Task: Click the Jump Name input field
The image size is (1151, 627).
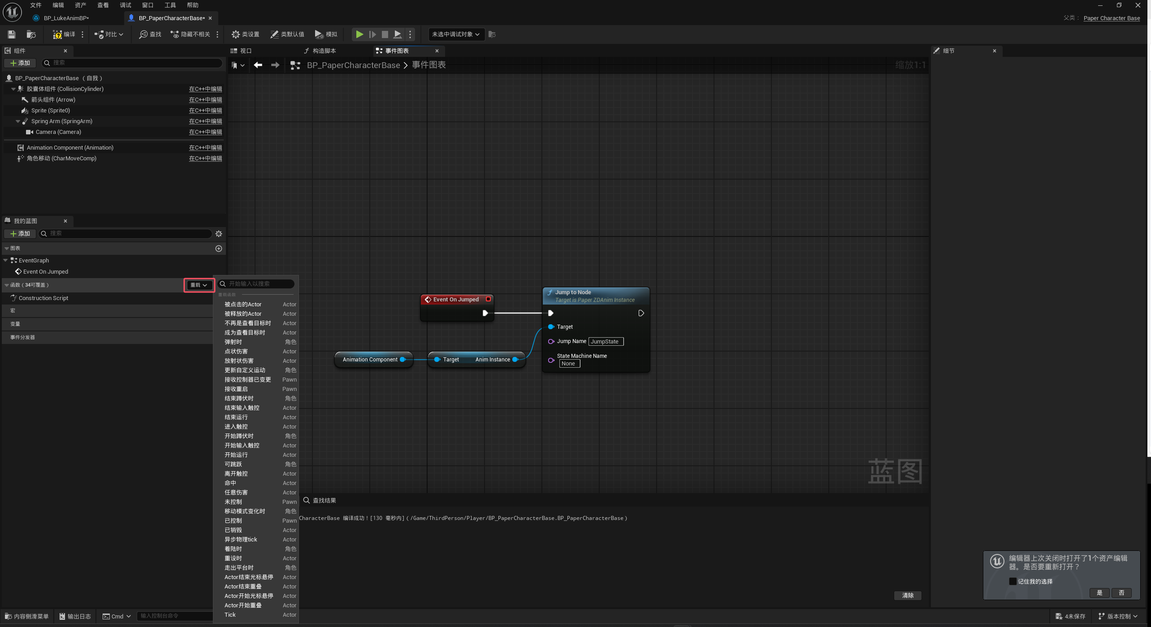Action: point(605,342)
